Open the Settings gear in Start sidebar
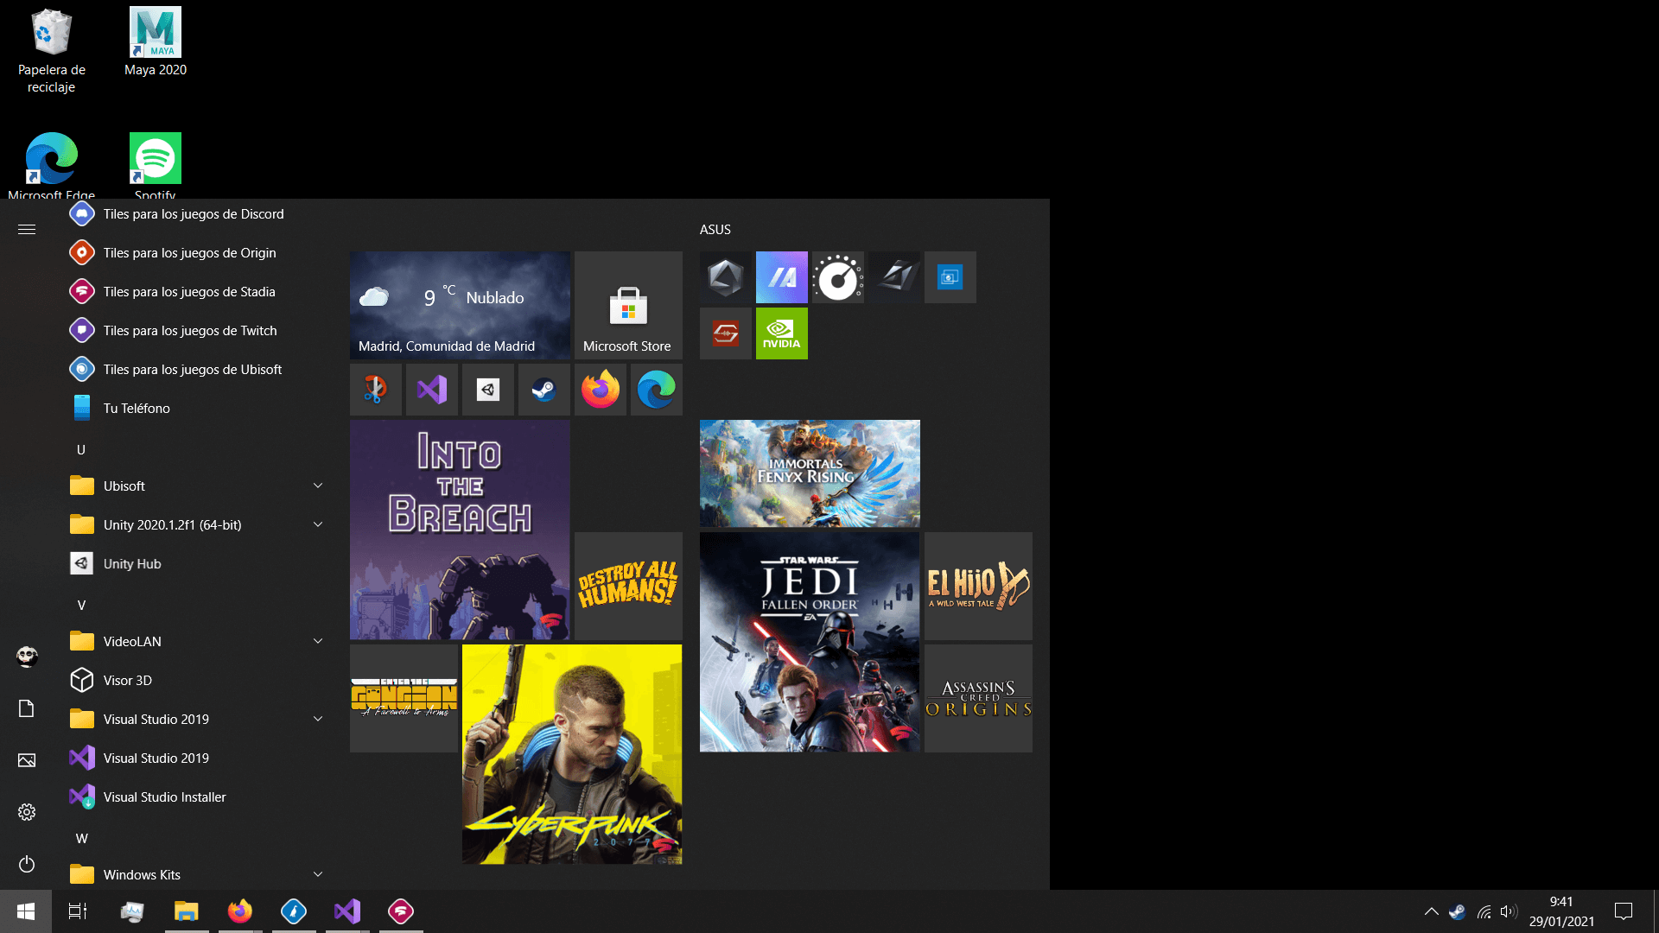The width and height of the screenshot is (1659, 933). (x=27, y=812)
